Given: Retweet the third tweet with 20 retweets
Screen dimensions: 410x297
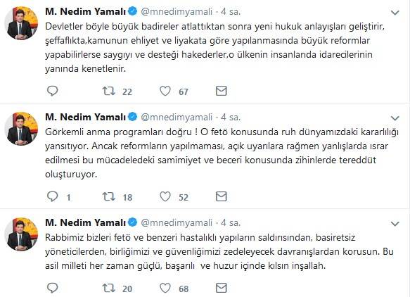Looking at the screenshot, I should click(109, 288).
